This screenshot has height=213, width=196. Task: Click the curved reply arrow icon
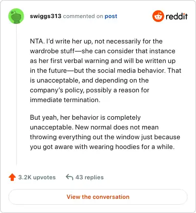pyautogui.click(x=70, y=177)
